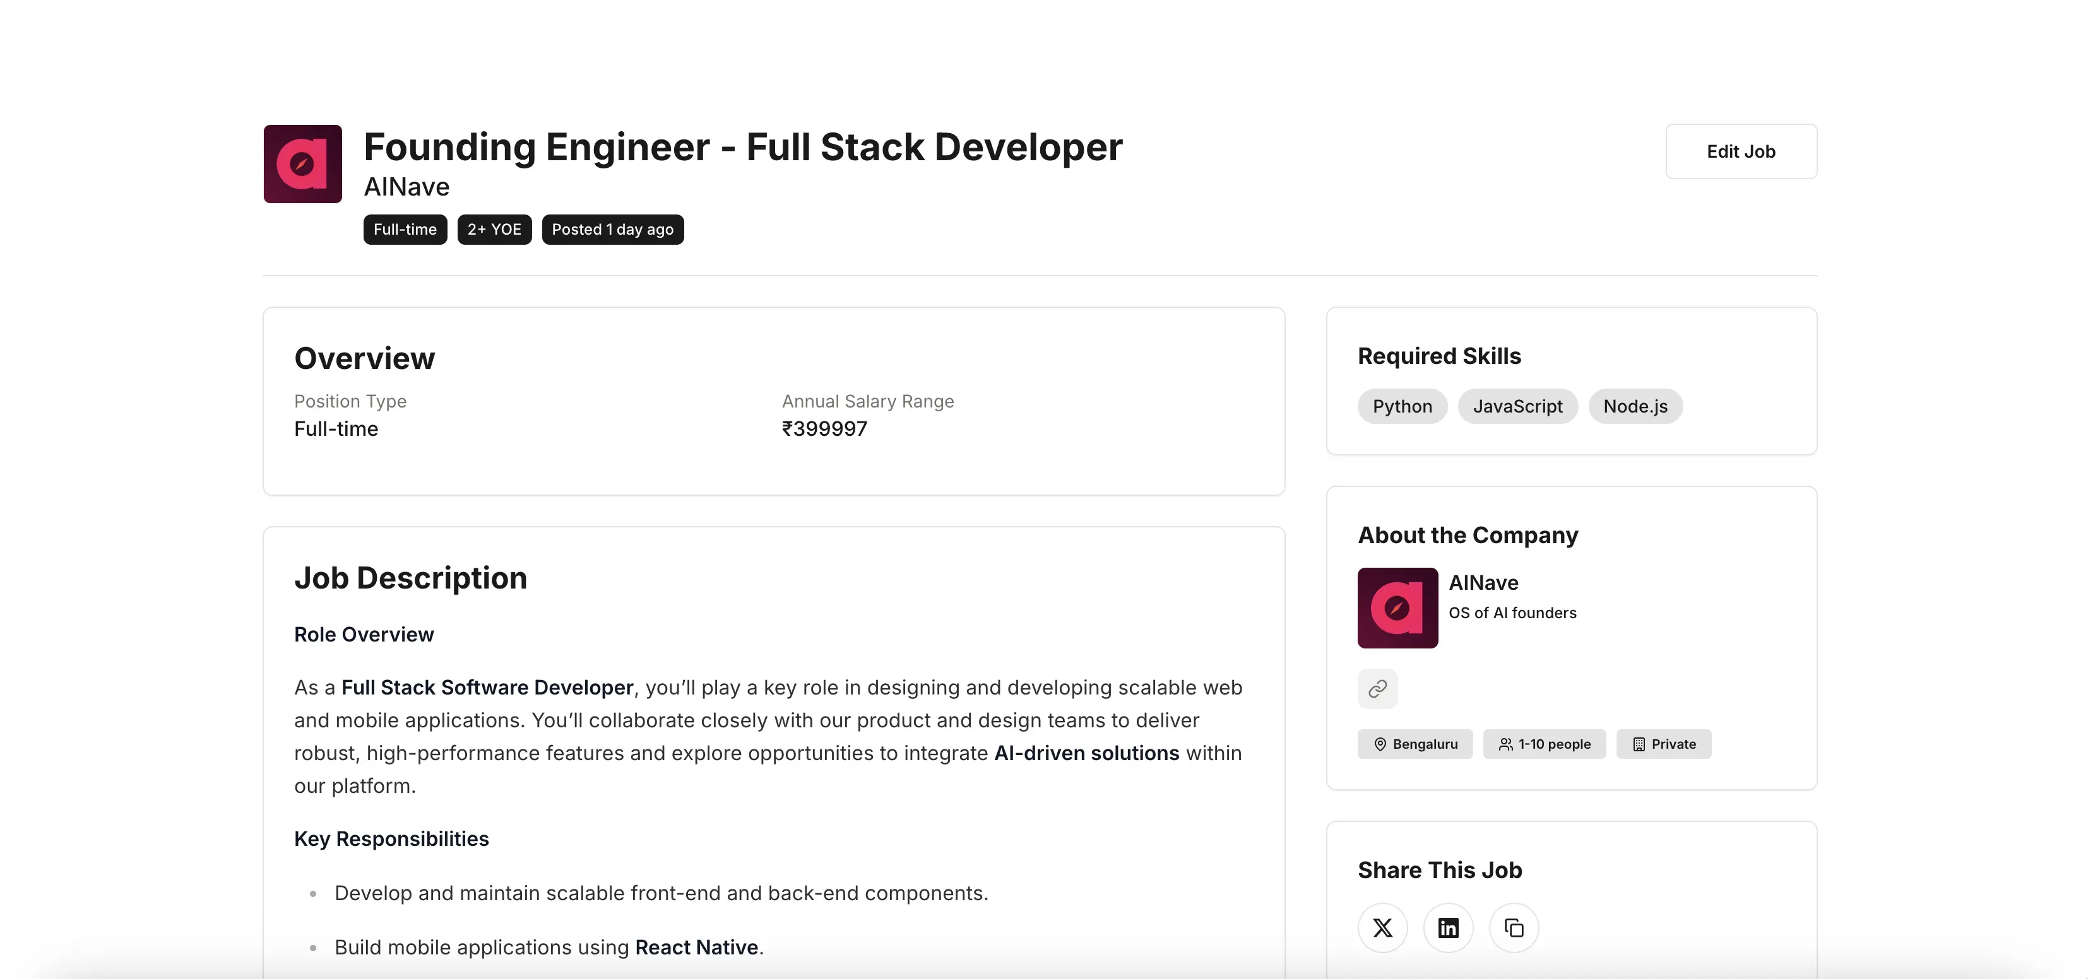Share the job on X (Twitter)

coord(1382,927)
